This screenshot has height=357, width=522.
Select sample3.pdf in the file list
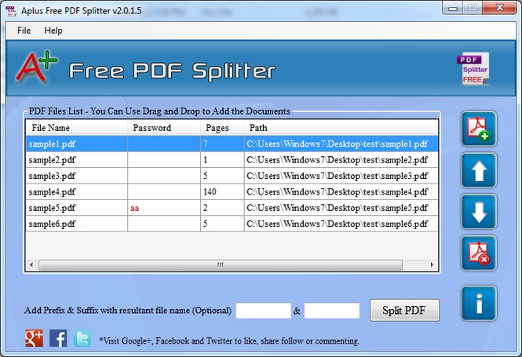pyautogui.click(x=77, y=176)
